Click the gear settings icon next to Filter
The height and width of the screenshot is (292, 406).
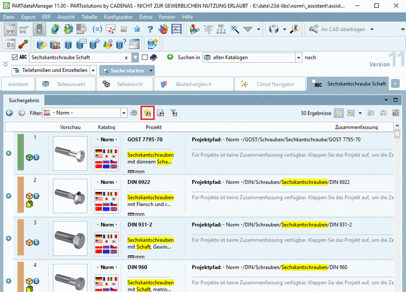click(134, 113)
